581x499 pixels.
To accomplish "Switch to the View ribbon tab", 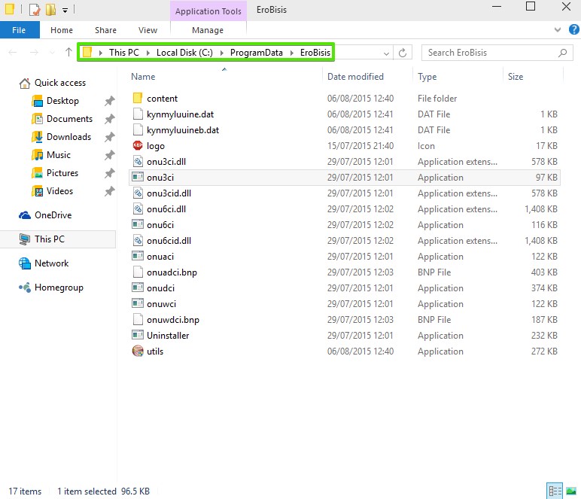I will coord(148,30).
